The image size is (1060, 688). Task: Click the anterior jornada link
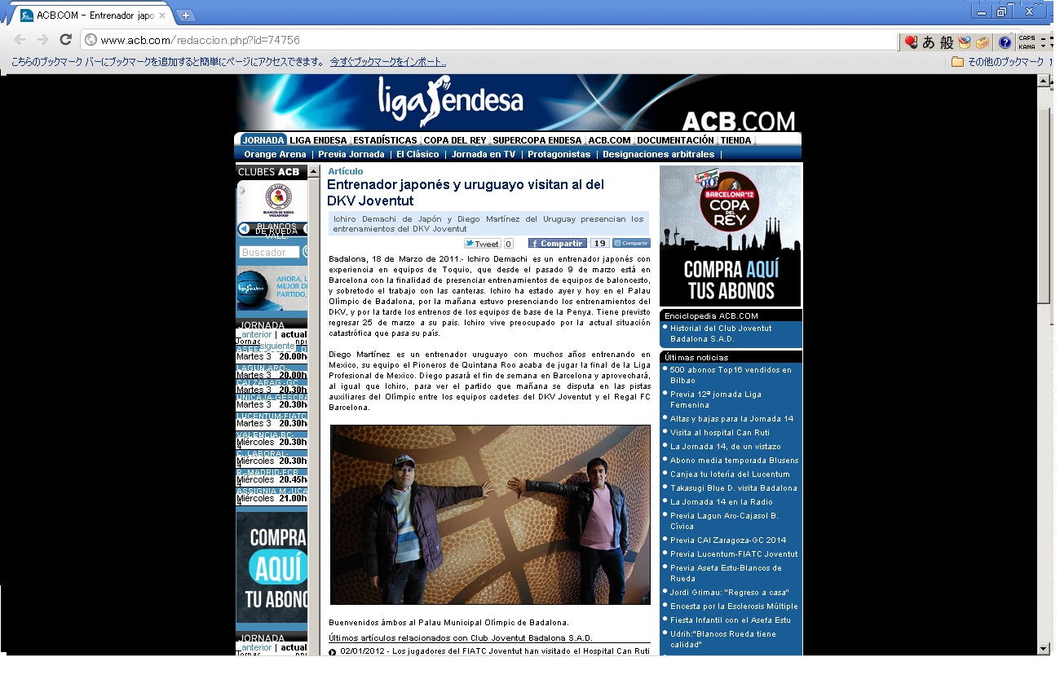256,334
